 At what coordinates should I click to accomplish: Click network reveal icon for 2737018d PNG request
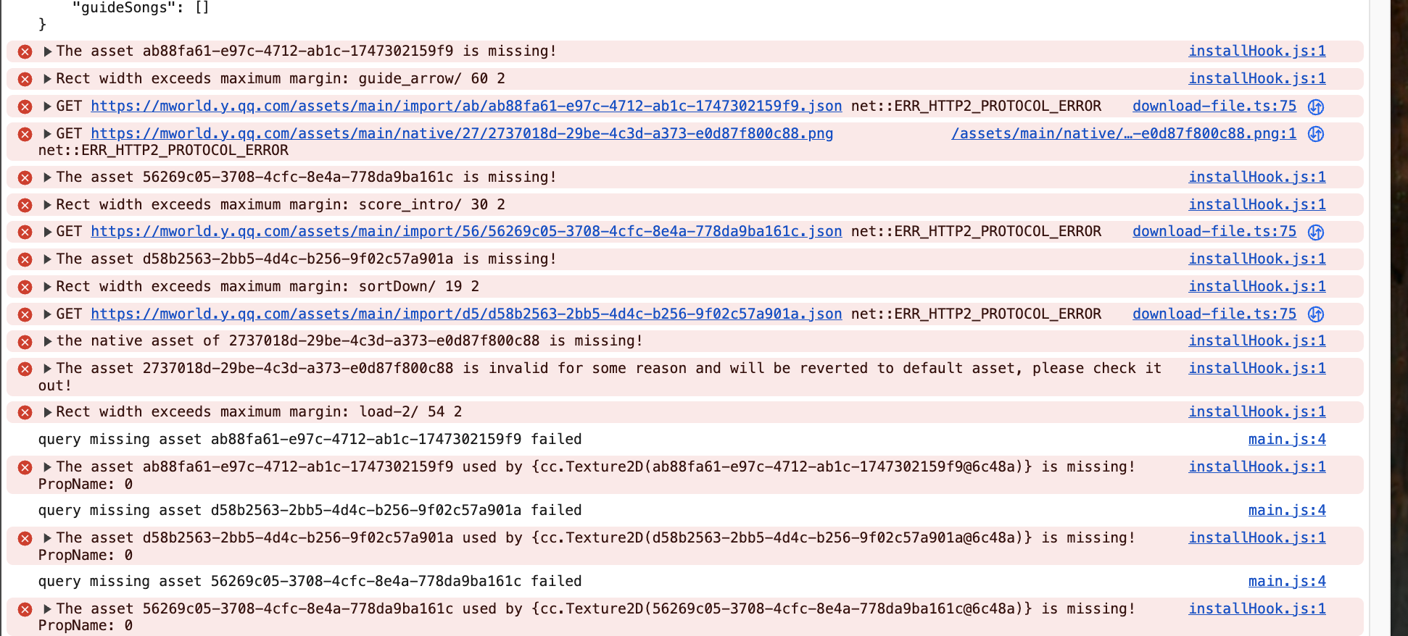click(x=1316, y=134)
